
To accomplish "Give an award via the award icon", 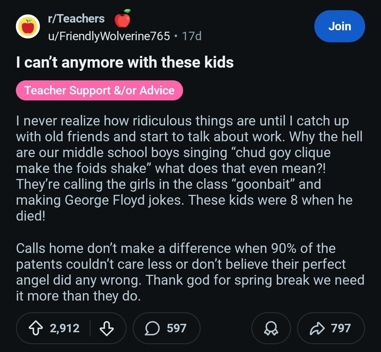I will (271, 328).
